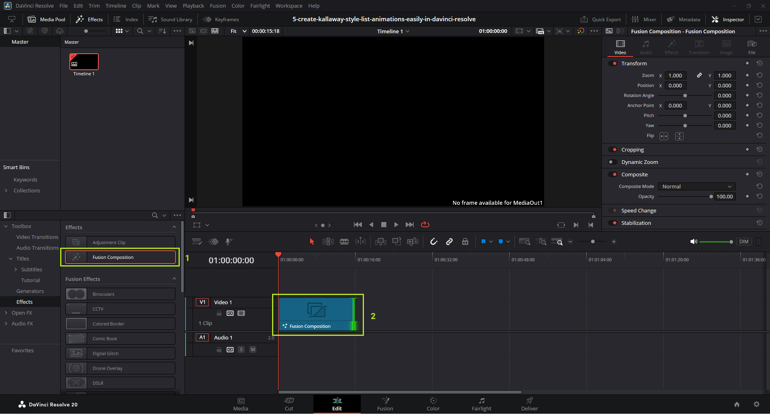
Task: Disable the Stabilization toggle
Action: click(612, 223)
